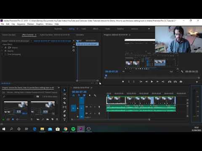
Task: Step back one frame in Program monitor
Action: pyautogui.click(x=146, y=82)
